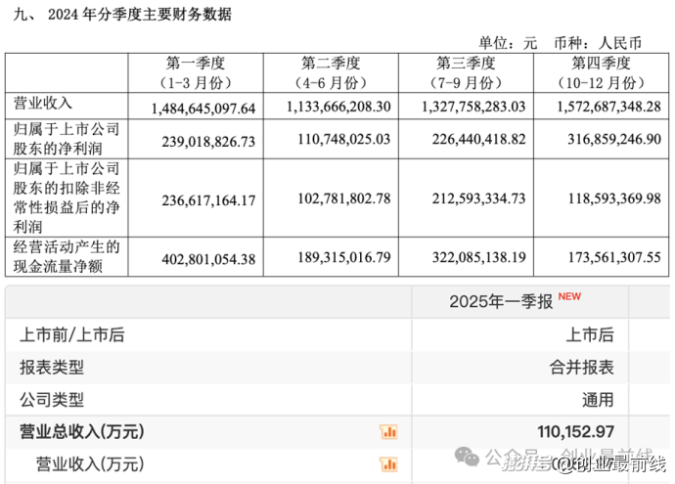Click cell 189,315,016.79
The width and height of the screenshot is (675, 484).
(344, 257)
